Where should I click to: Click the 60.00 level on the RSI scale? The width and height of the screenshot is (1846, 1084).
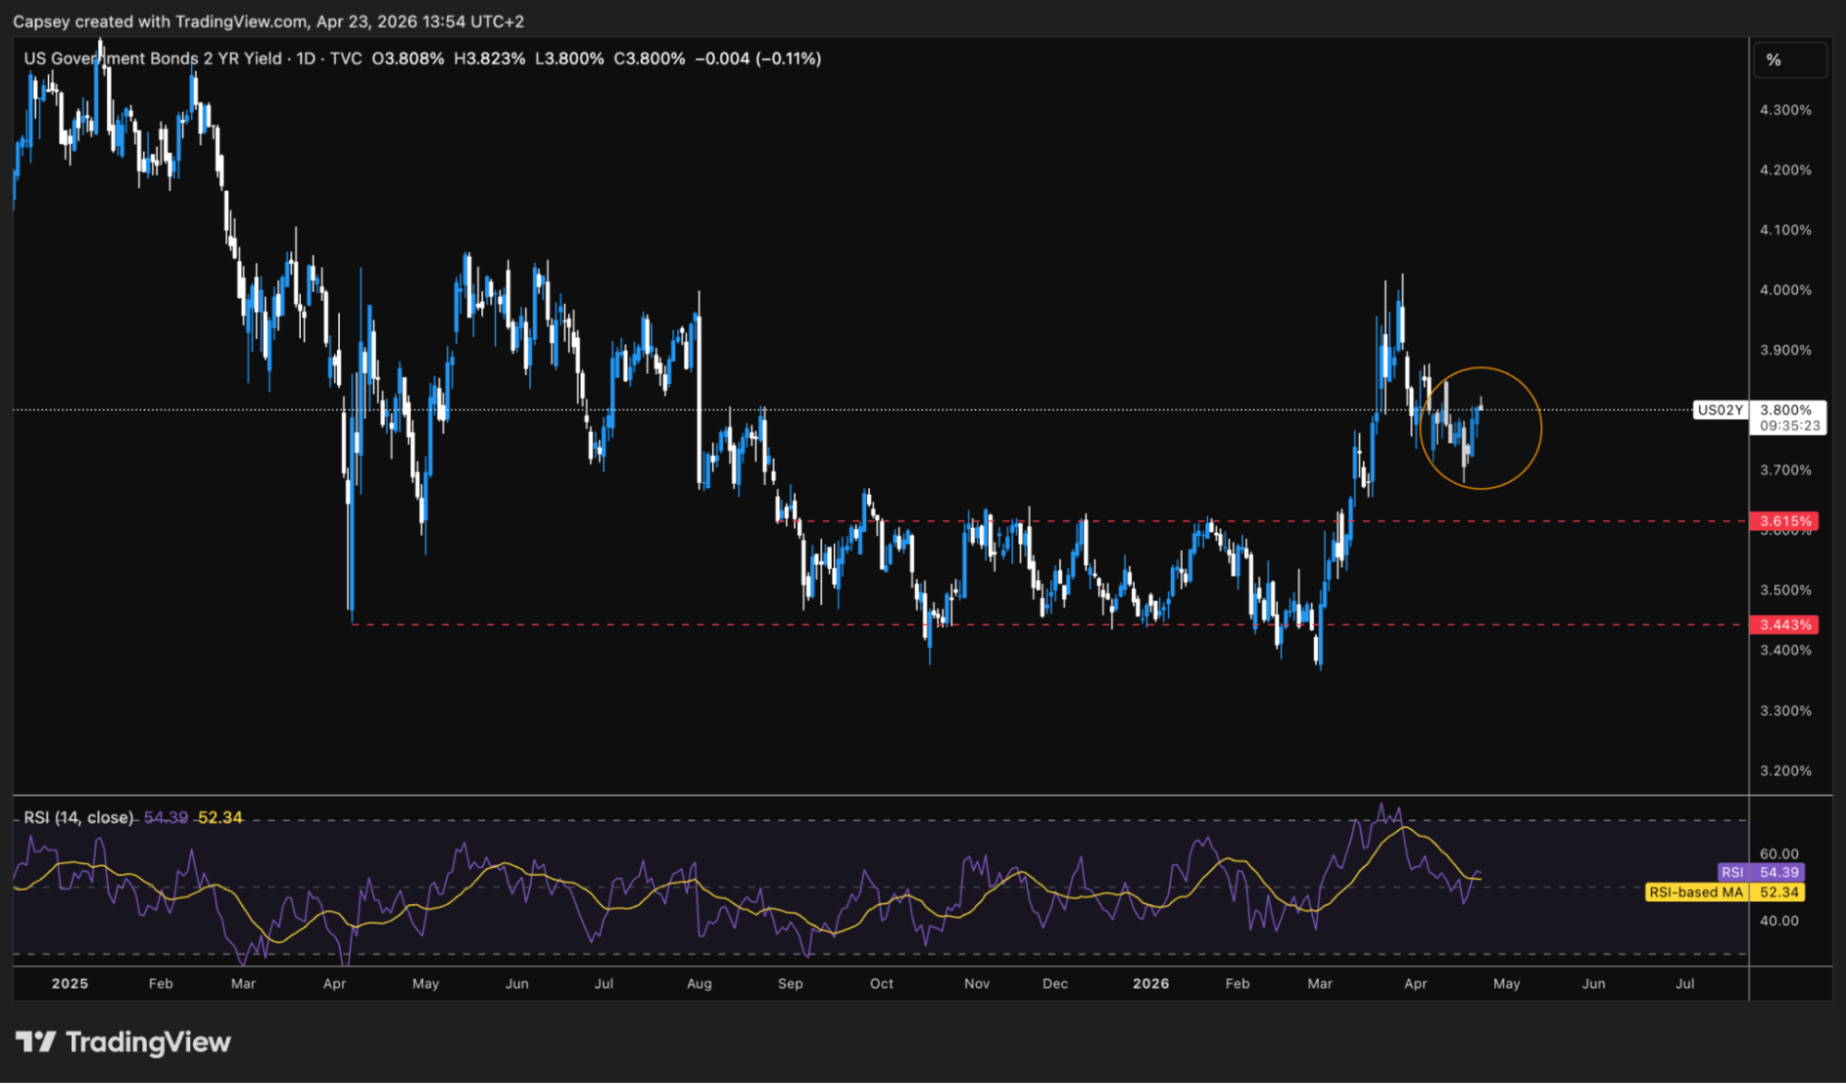tap(1779, 854)
